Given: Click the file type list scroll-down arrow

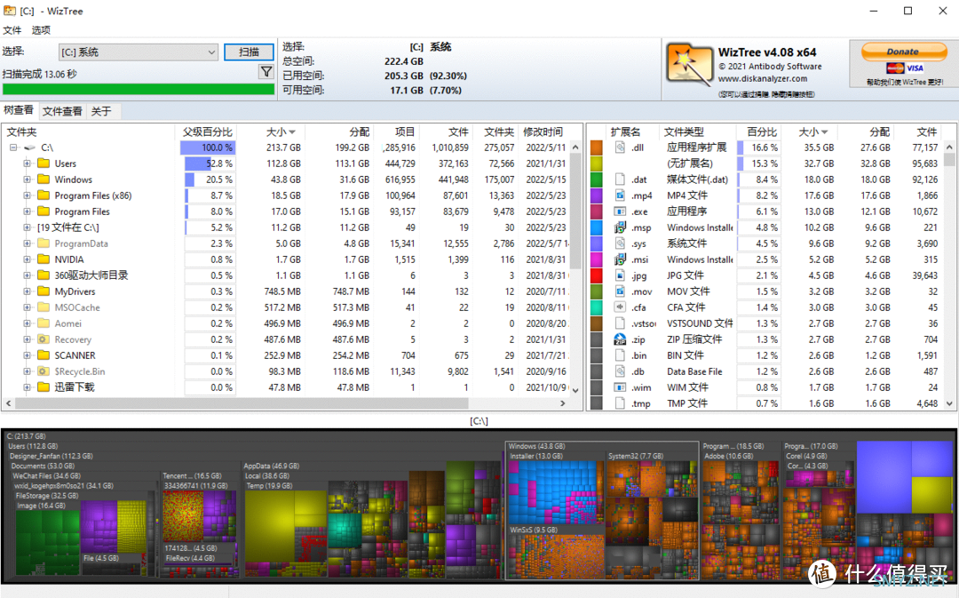Looking at the screenshot, I should (x=949, y=403).
